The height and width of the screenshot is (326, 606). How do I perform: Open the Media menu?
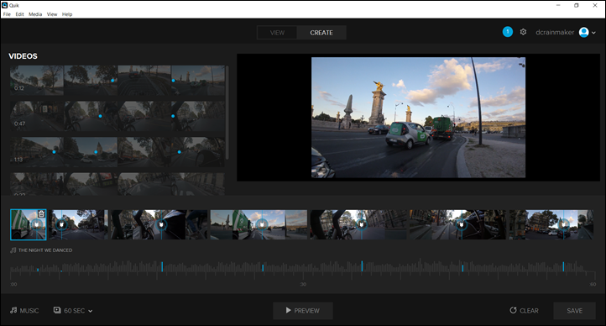tap(35, 14)
